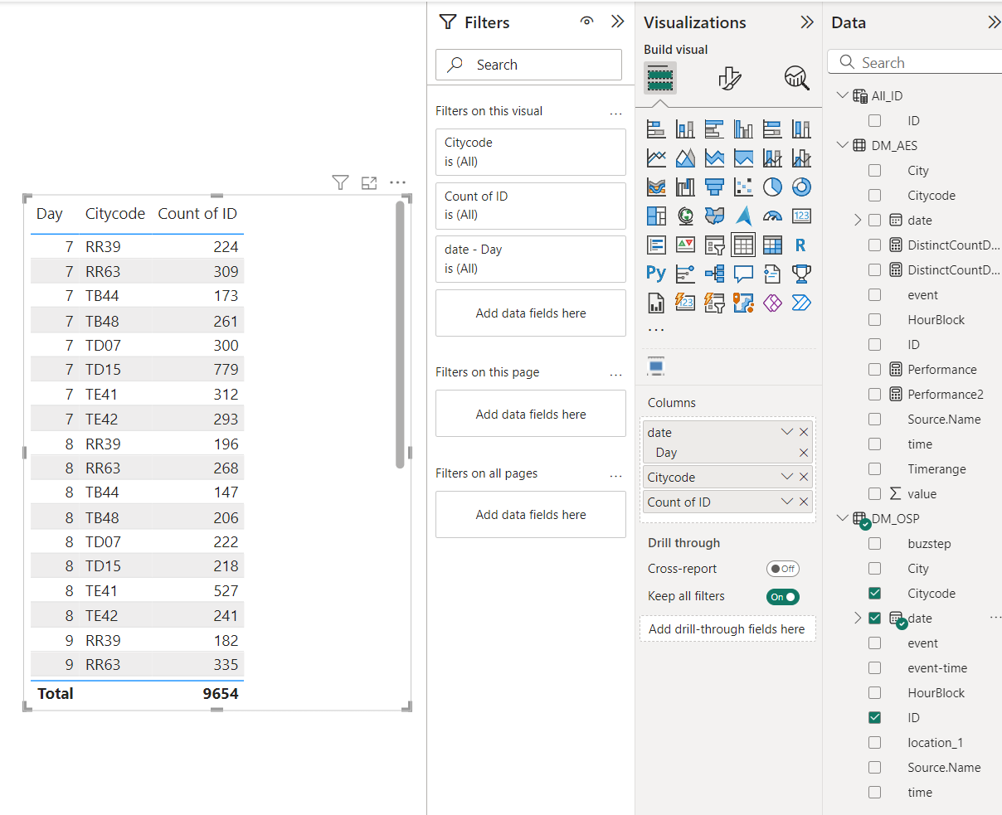1002x815 pixels.
Task: Select the Q&A speech bubble visual
Action: [x=743, y=274]
